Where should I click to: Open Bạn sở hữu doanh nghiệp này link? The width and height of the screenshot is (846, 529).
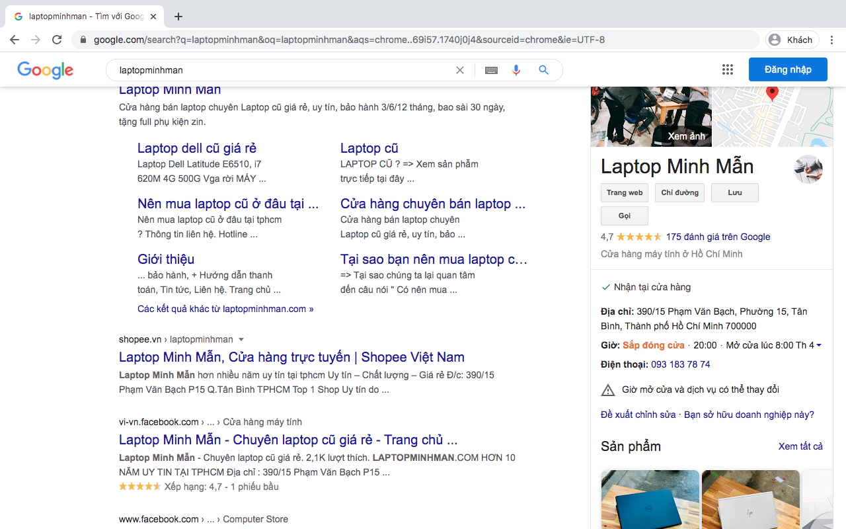pyautogui.click(x=749, y=415)
